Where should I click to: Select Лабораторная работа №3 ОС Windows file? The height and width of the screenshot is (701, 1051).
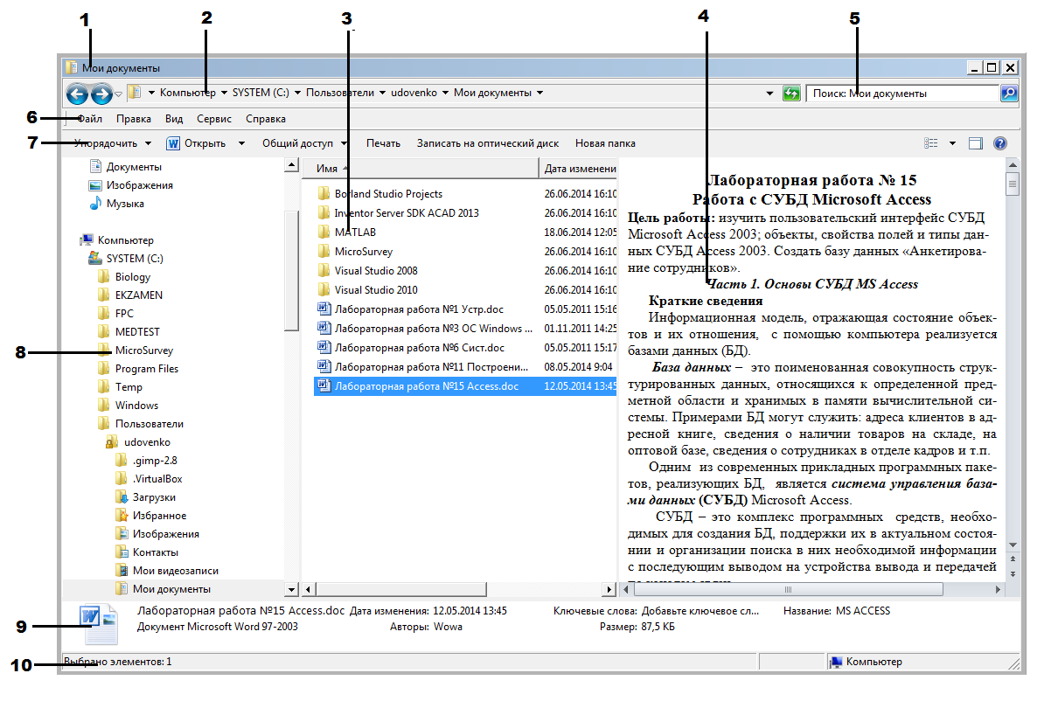point(434,329)
